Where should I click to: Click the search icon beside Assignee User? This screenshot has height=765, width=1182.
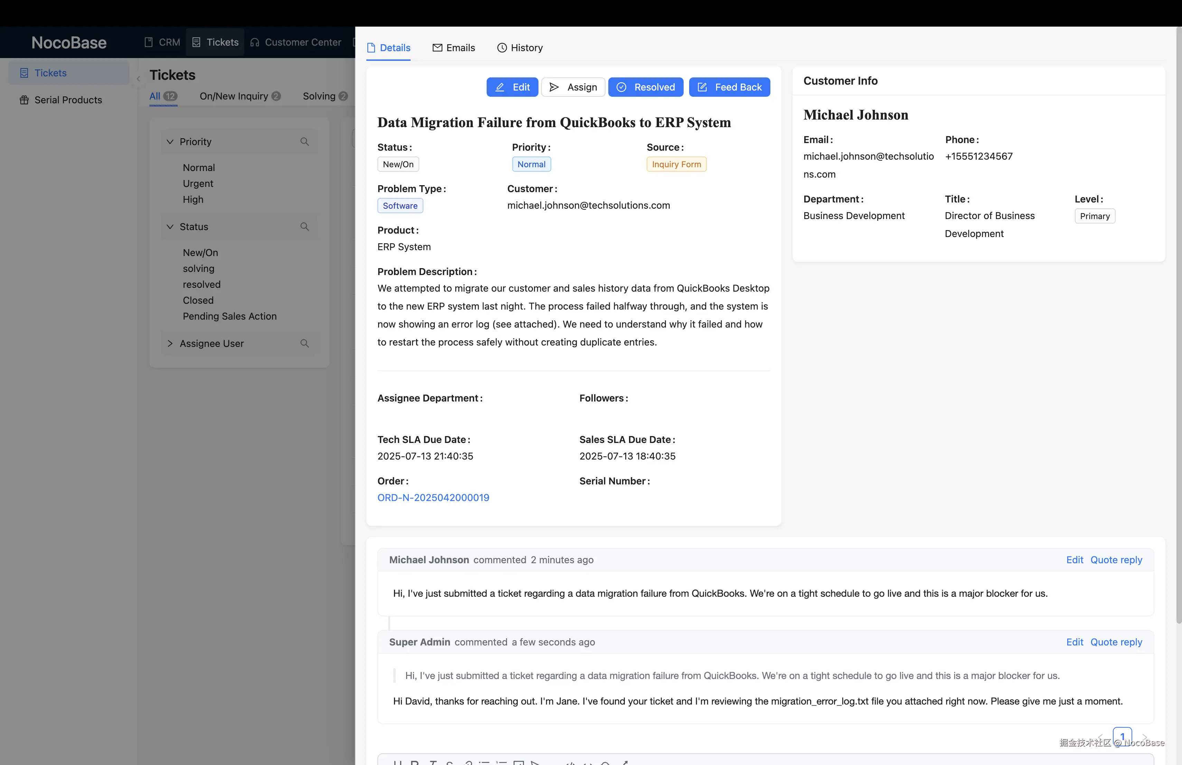click(x=305, y=343)
